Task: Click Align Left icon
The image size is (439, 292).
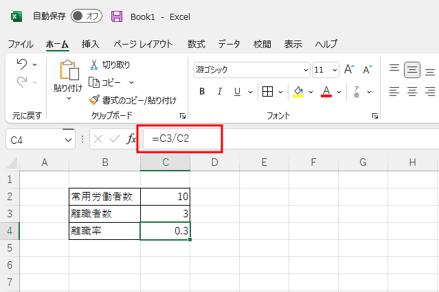Action: (394, 91)
